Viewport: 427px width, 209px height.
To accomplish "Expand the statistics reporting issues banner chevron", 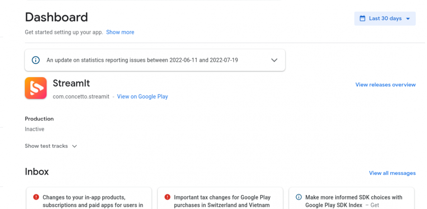I will click(x=274, y=60).
